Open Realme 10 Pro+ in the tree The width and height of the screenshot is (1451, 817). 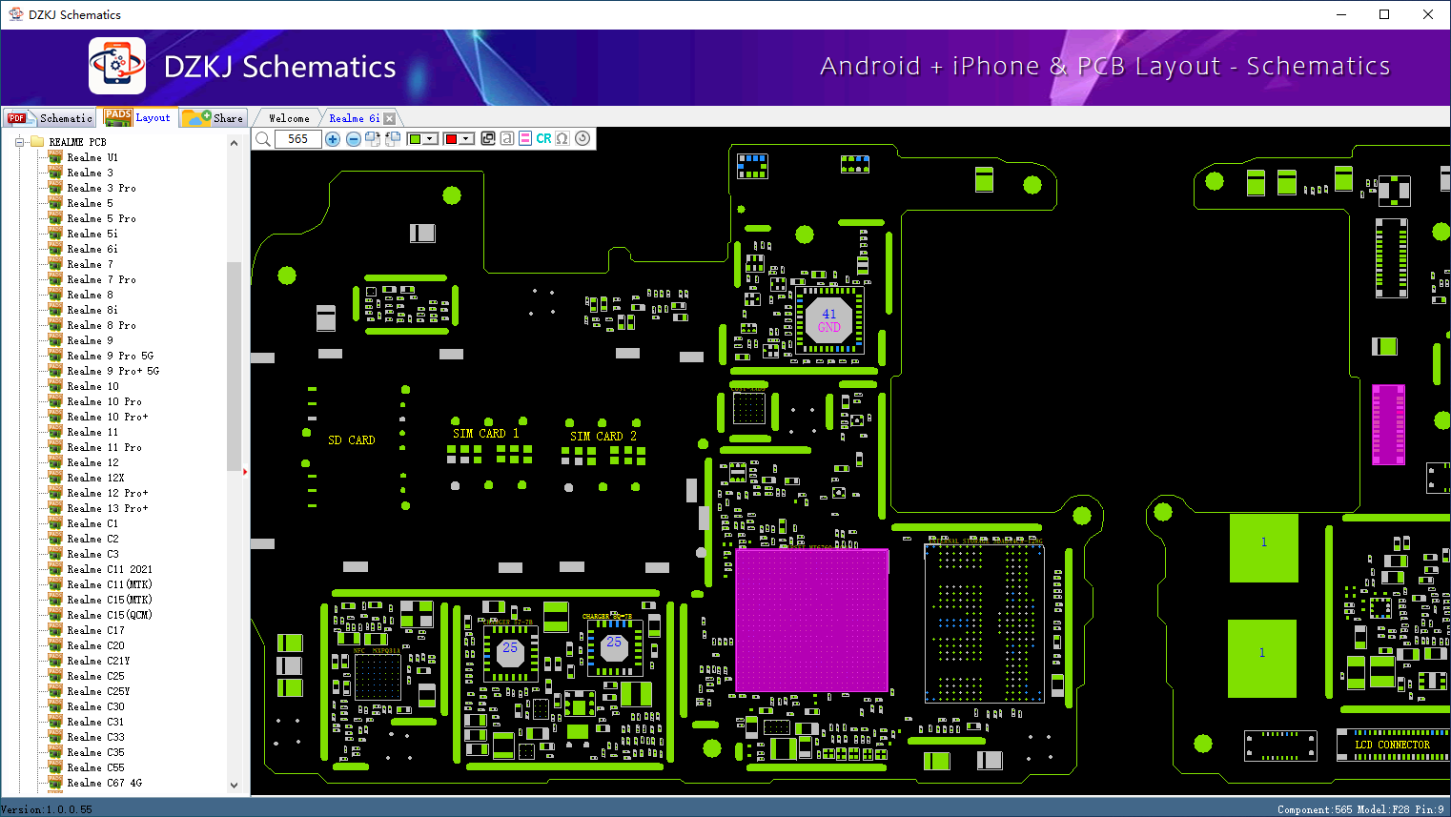click(x=108, y=417)
